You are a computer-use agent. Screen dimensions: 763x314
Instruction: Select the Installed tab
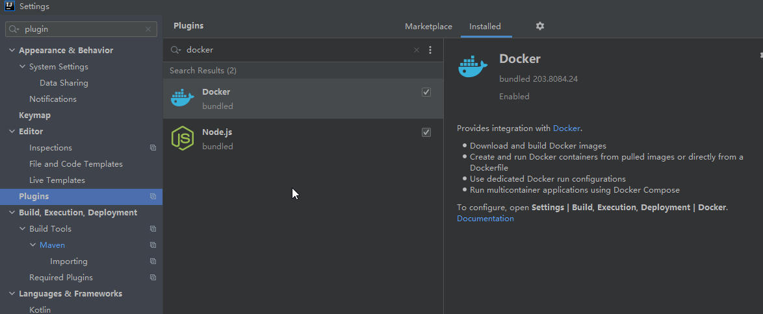tap(485, 27)
